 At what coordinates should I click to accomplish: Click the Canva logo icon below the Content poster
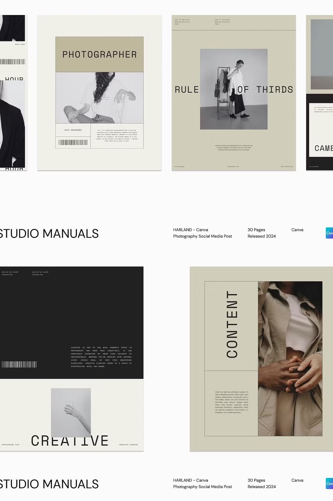pyautogui.click(x=329, y=483)
